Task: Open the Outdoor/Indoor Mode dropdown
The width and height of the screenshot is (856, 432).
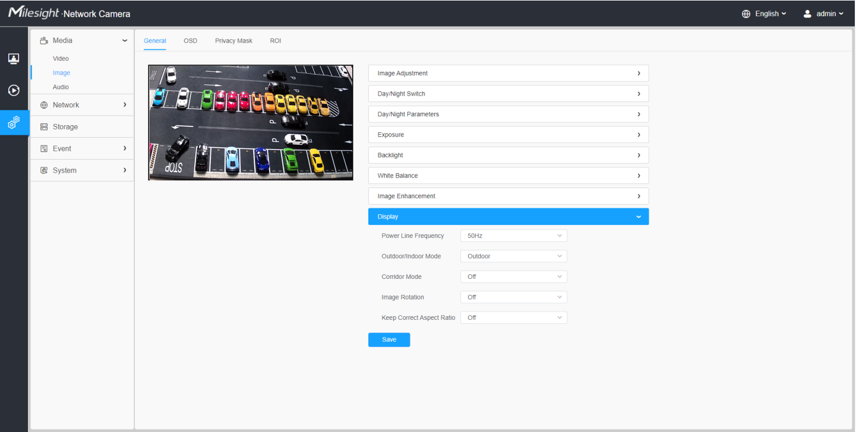Action: (513, 256)
